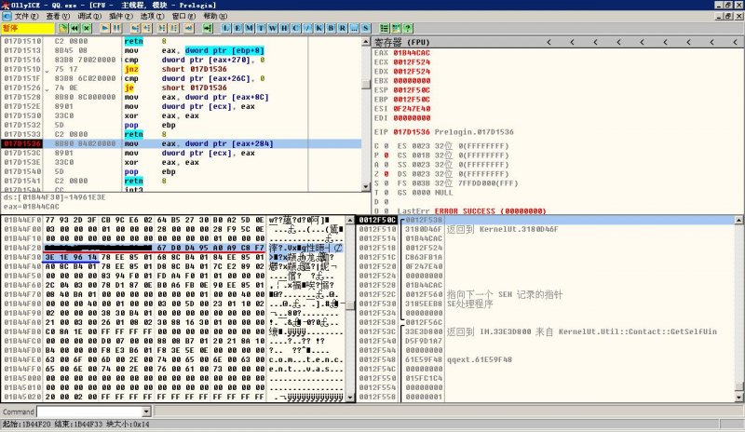The height and width of the screenshot is (432, 745).
Task: Open the 帮助 (Help) menu
Action: (215, 16)
